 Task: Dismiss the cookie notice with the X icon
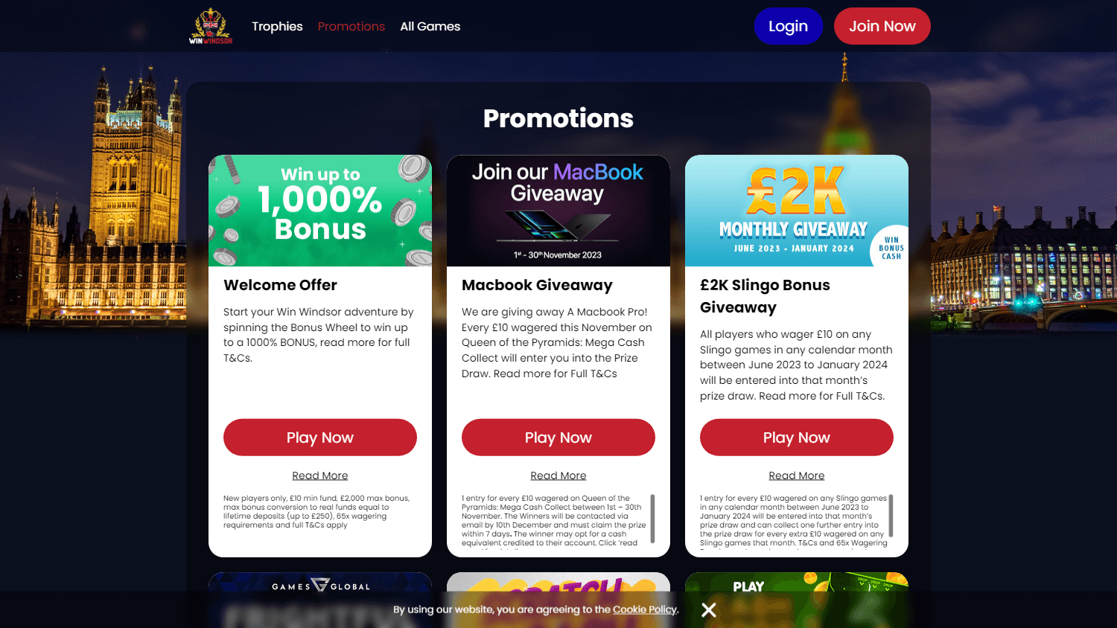pyautogui.click(x=709, y=610)
